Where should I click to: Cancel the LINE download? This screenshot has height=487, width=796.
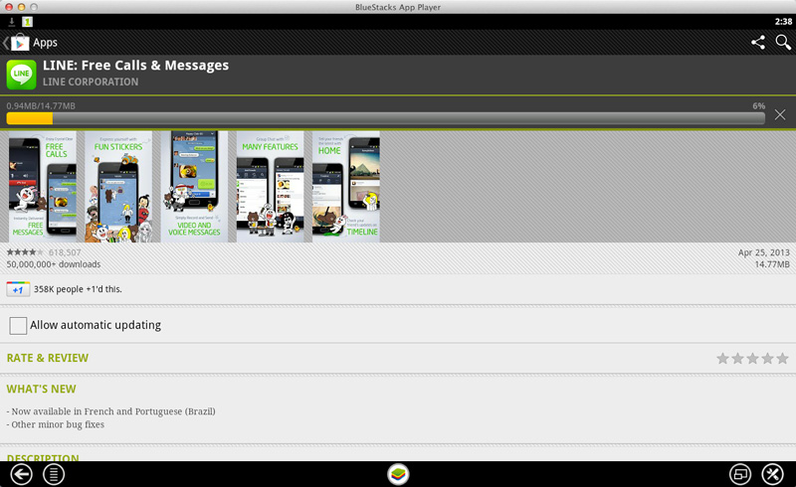(780, 114)
